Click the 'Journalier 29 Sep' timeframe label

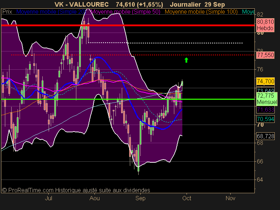click(197, 5)
